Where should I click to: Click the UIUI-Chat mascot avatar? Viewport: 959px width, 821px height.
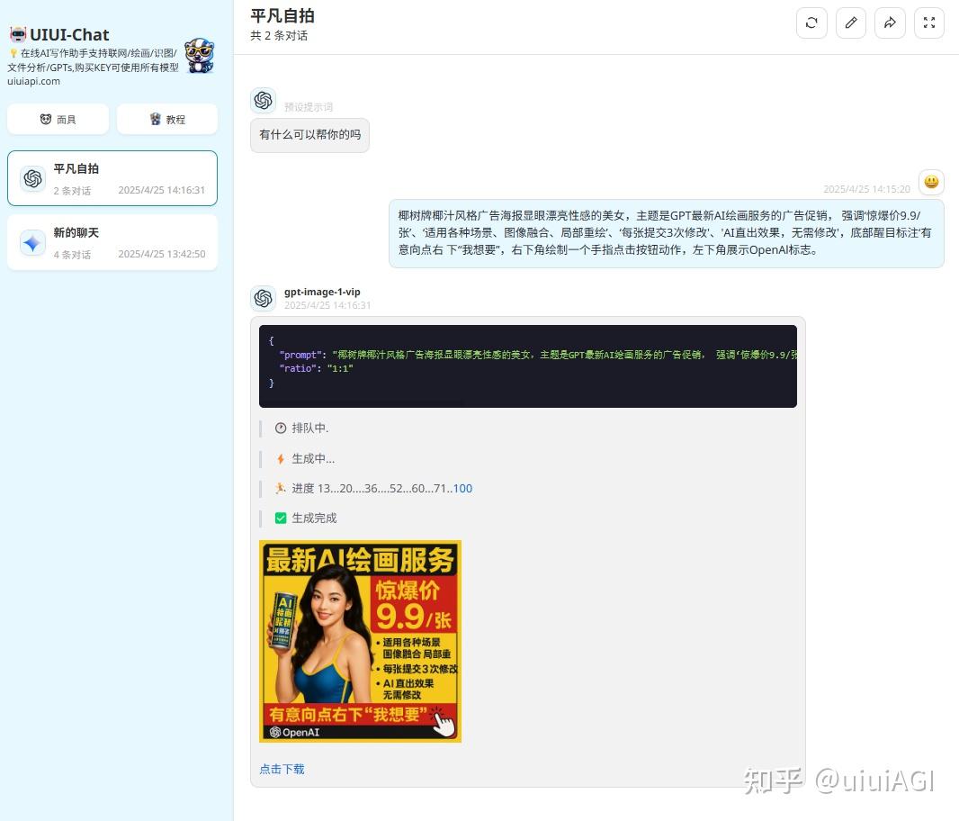tap(200, 56)
